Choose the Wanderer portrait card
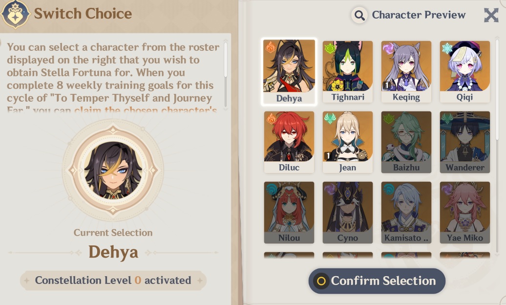Image resolution: width=506 pixels, height=305 pixels. tap(464, 142)
